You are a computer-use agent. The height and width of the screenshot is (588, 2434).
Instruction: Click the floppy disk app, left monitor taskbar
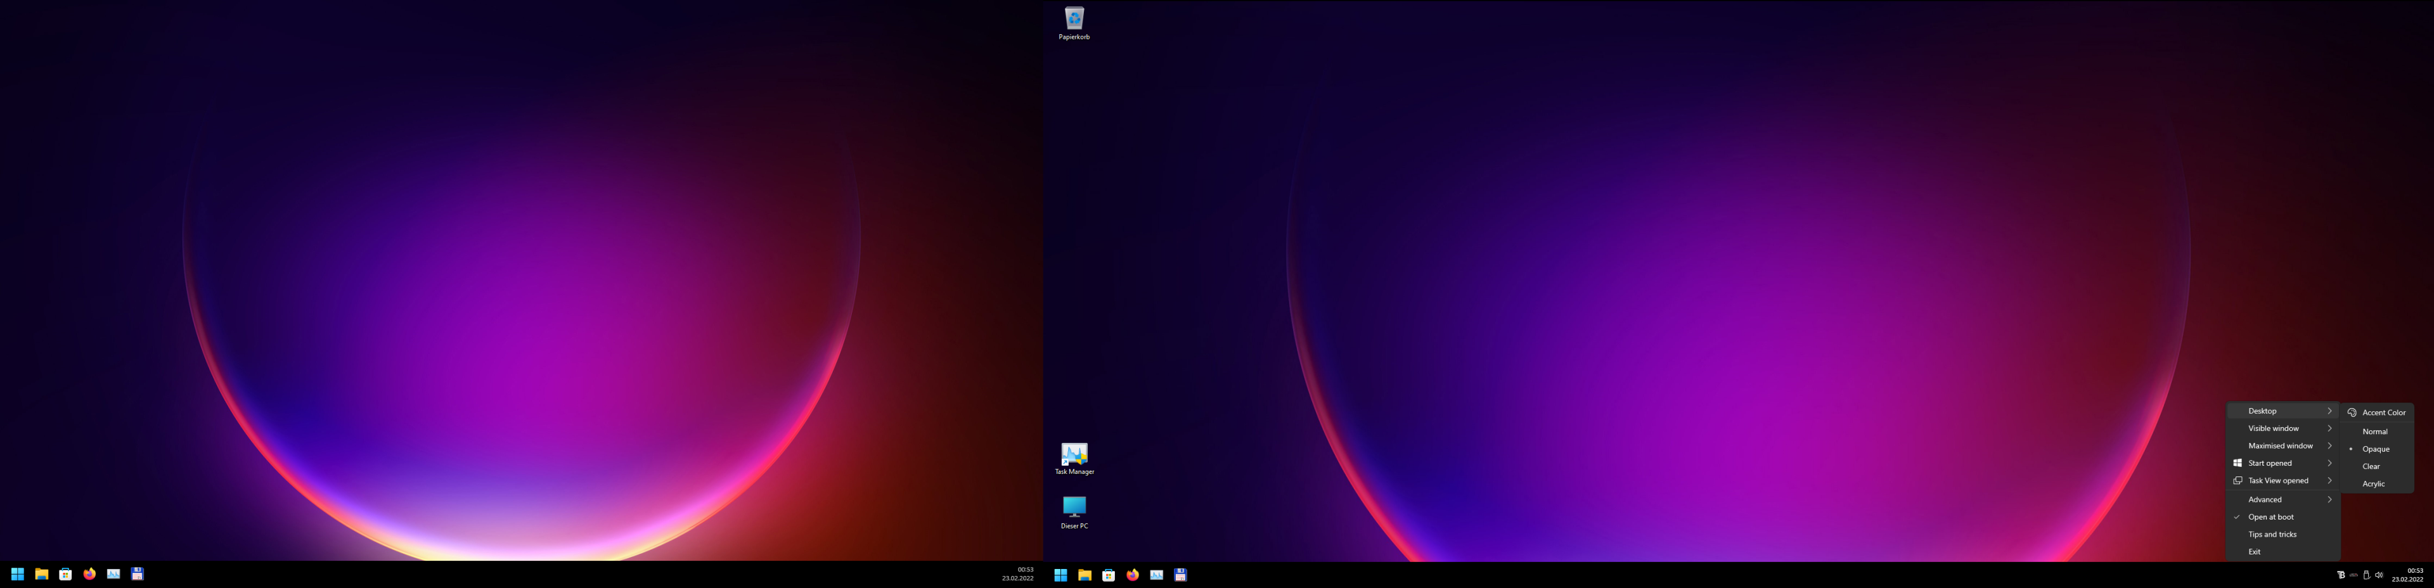137,574
